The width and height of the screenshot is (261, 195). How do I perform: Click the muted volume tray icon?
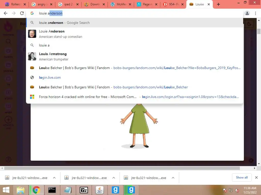[x=237, y=190]
